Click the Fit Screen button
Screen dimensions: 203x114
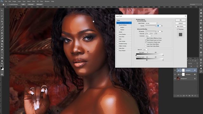click(31, 4)
